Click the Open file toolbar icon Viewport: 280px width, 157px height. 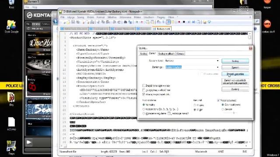coord(68,22)
